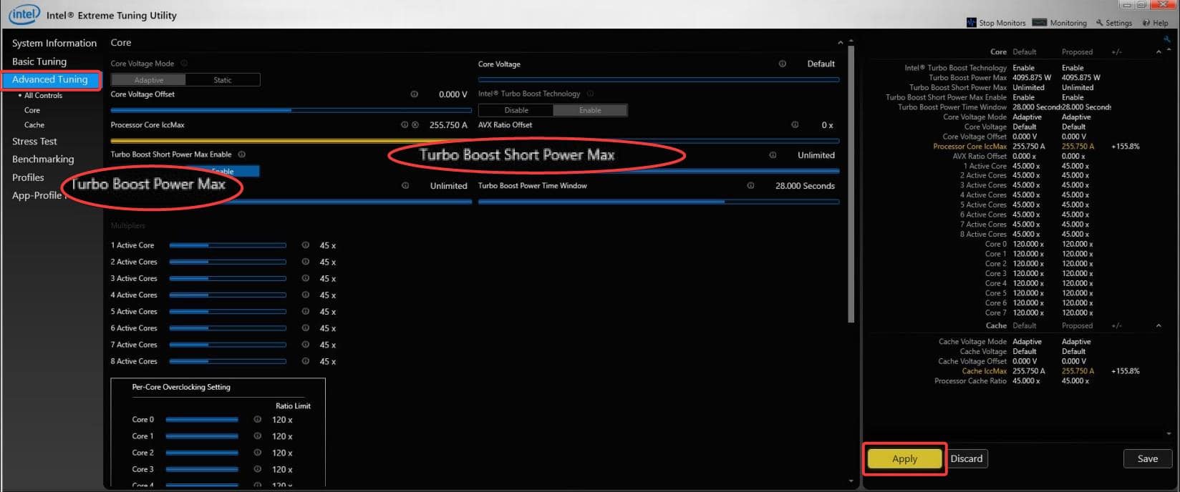Viewport: 1180px width, 492px height.
Task: Show info for AVX Ratio Offset
Action: (795, 125)
